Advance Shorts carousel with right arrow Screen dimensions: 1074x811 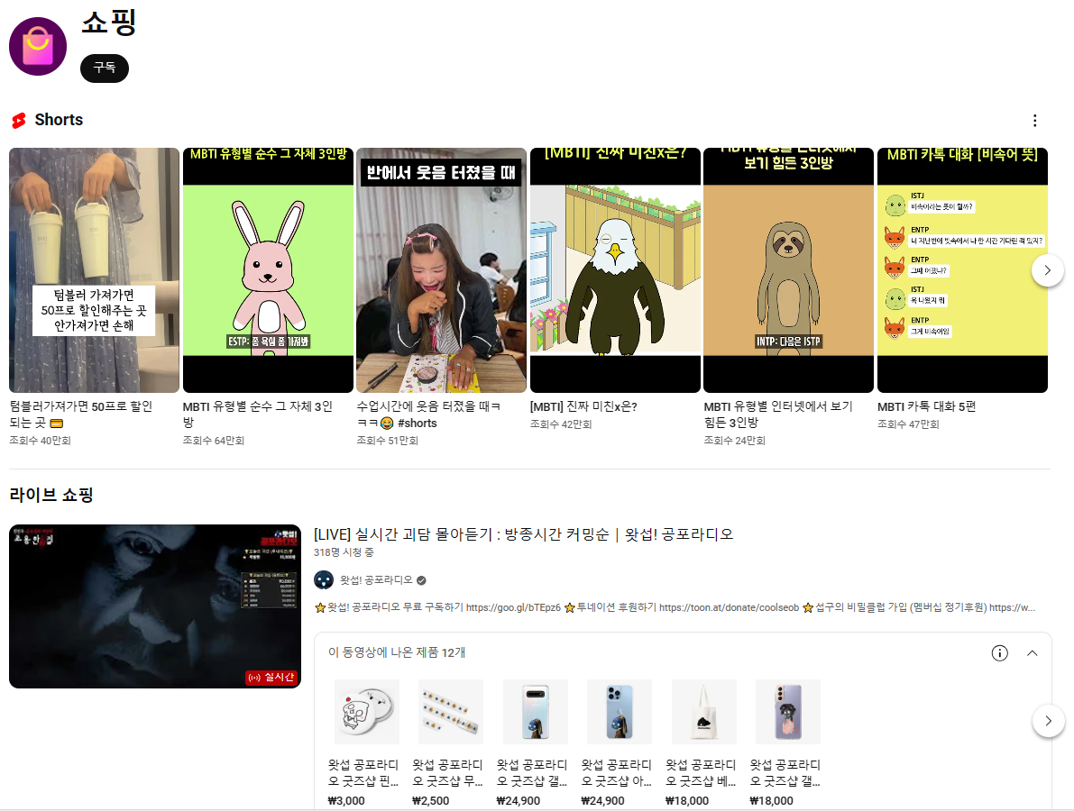pyautogui.click(x=1047, y=270)
